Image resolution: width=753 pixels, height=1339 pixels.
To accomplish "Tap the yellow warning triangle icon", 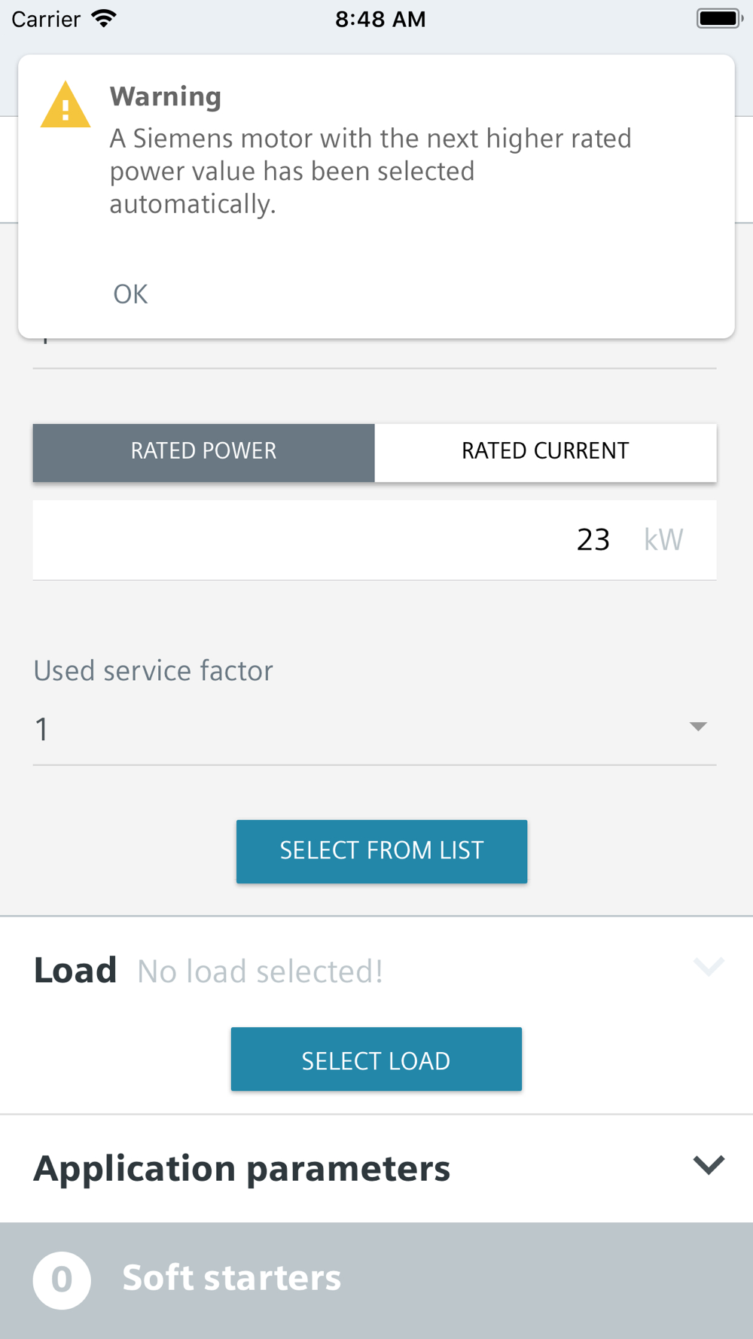I will (x=66, y=106).
